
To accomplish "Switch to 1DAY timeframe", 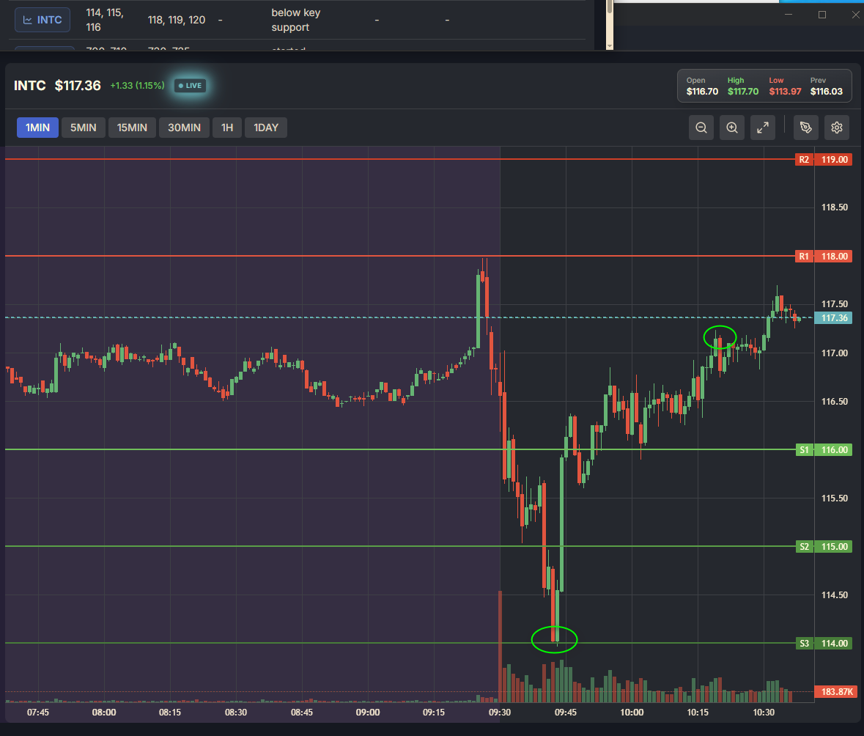I will pos(265,128).
